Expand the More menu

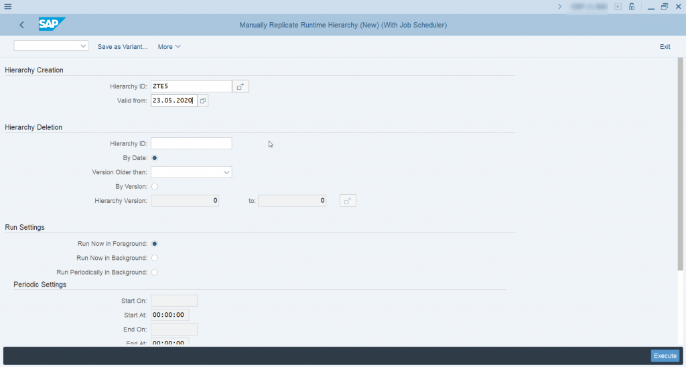(x=169, y=47)
